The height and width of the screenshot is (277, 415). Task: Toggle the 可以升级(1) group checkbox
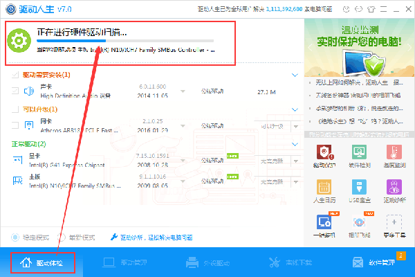15,109
